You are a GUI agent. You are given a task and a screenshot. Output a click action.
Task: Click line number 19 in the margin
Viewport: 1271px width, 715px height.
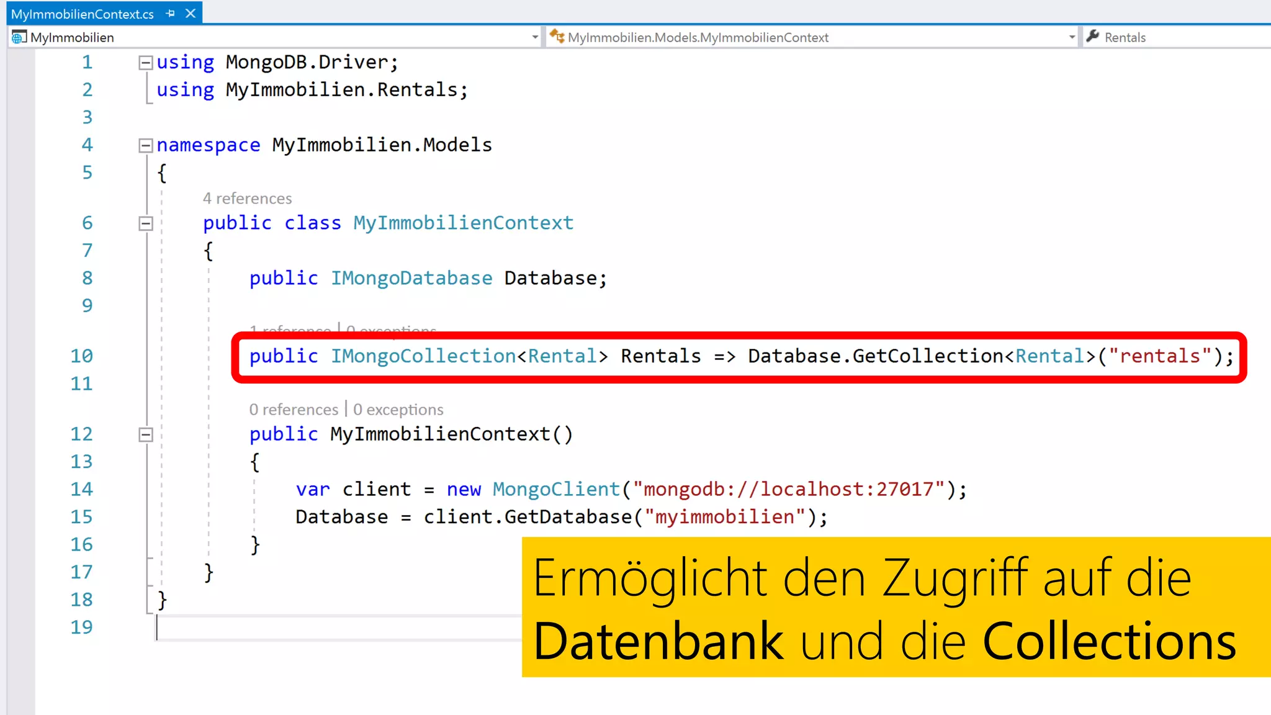[x=81, y=627]
